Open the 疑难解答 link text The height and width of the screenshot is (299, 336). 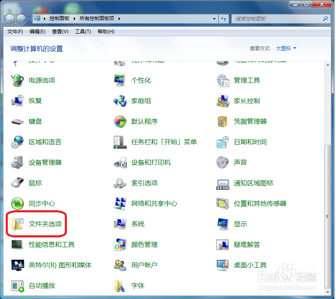[247, 244]
